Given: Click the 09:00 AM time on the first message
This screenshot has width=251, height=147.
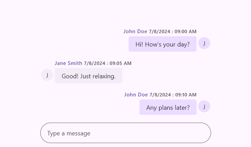Looking at the screenshot, I should pyautogui.click(x=185, y=31).
